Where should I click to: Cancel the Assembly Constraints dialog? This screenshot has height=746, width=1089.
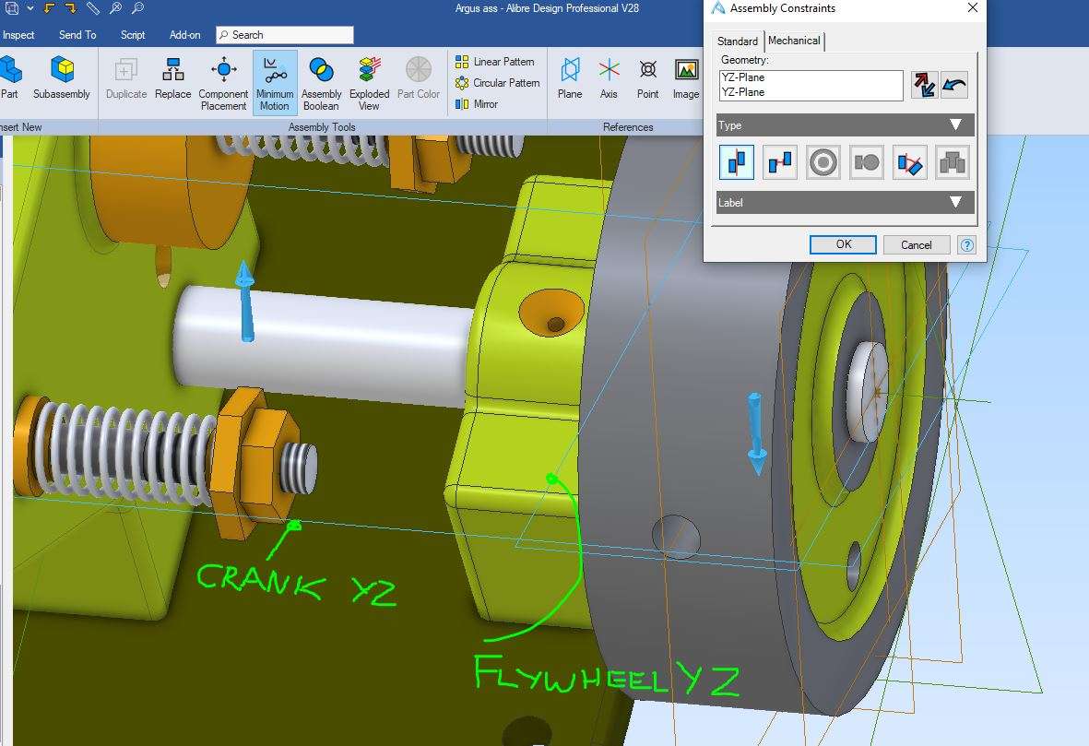click(916, 244)
